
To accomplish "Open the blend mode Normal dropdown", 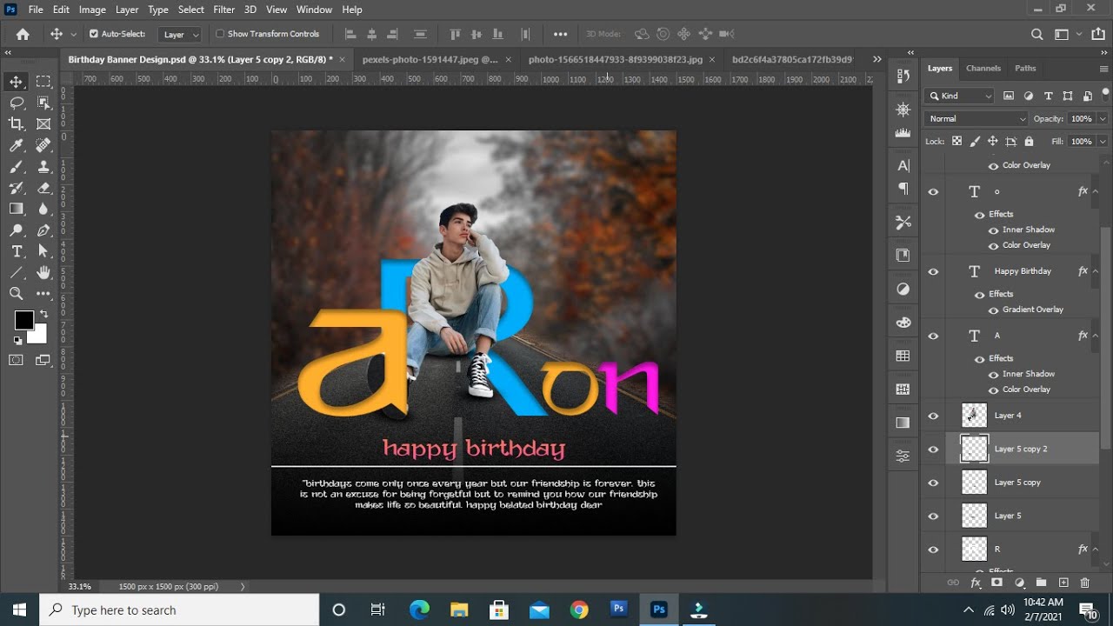I will 977,118.
